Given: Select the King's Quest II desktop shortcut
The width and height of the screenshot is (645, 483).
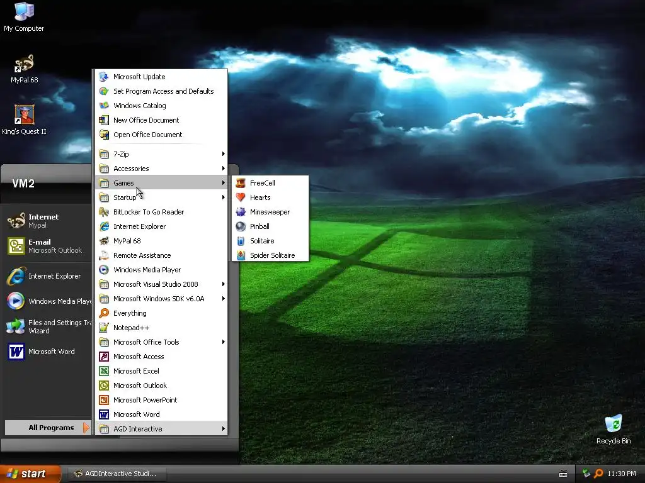Looking at the screenshot, I should pyautogui.click(x=25, y=120).
